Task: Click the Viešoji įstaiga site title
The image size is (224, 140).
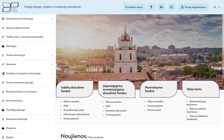Action: pyautogui.click(x=53, y=7)
